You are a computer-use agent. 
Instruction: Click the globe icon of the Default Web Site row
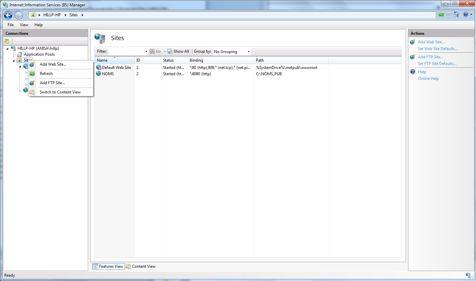click(x=99, y=67)
